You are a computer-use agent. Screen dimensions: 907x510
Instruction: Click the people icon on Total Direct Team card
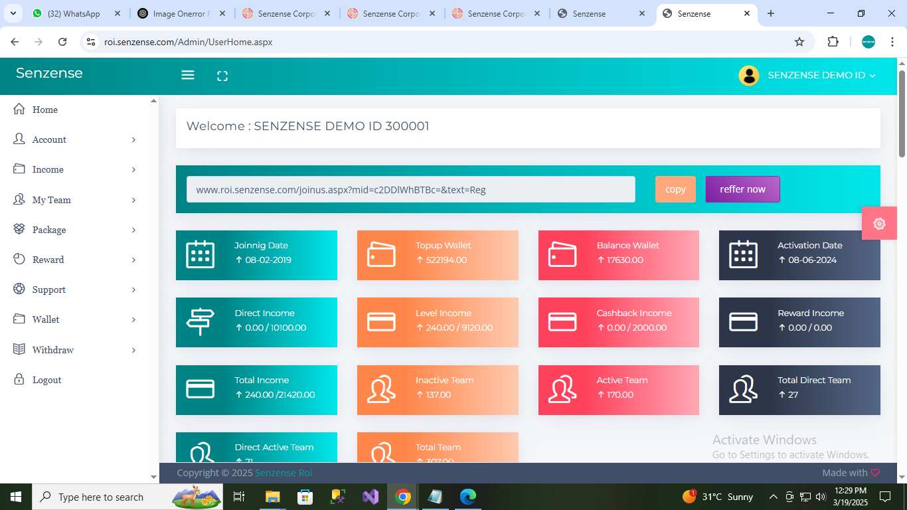coord(743,389)
